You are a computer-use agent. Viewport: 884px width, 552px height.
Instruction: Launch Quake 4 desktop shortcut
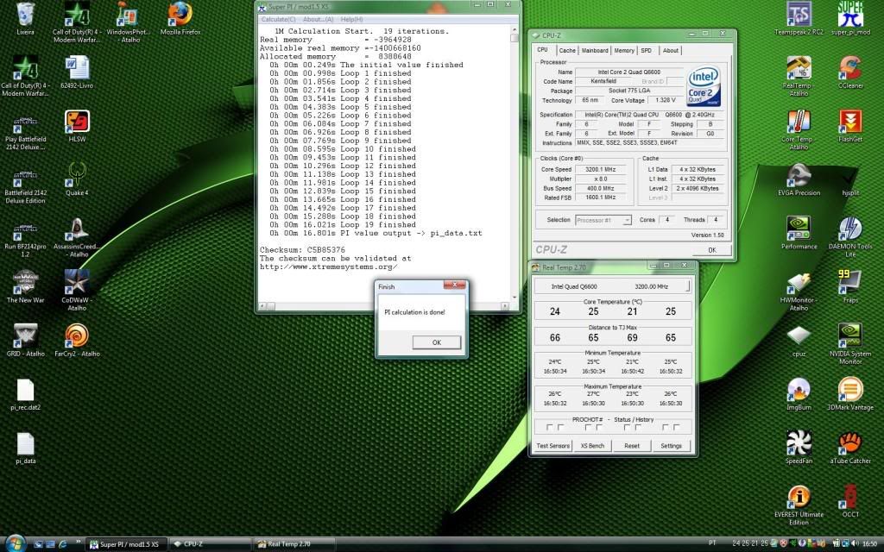tap(77, 176)
